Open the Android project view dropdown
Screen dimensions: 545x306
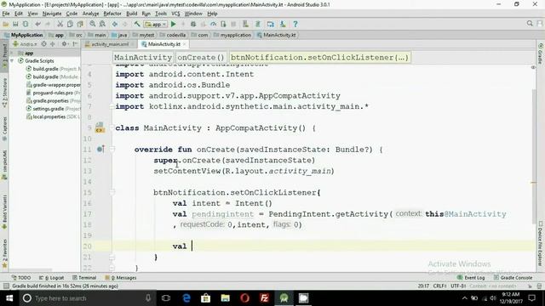[x=25, y=44]
